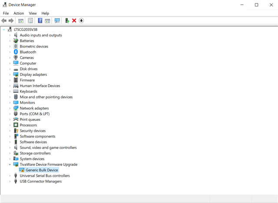Select the LT5CG2035V38 computer name
The image size is (278, 203).
click(x=26, y=29)
